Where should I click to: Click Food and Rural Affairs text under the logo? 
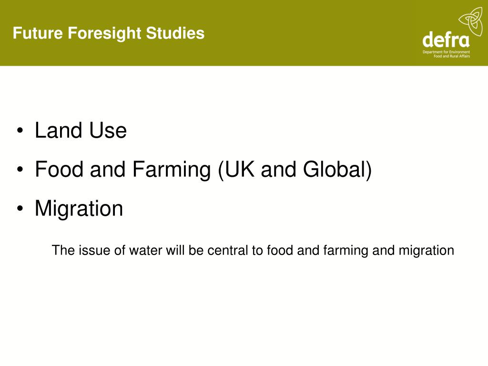pyautogui.click(x=452, y=56)
